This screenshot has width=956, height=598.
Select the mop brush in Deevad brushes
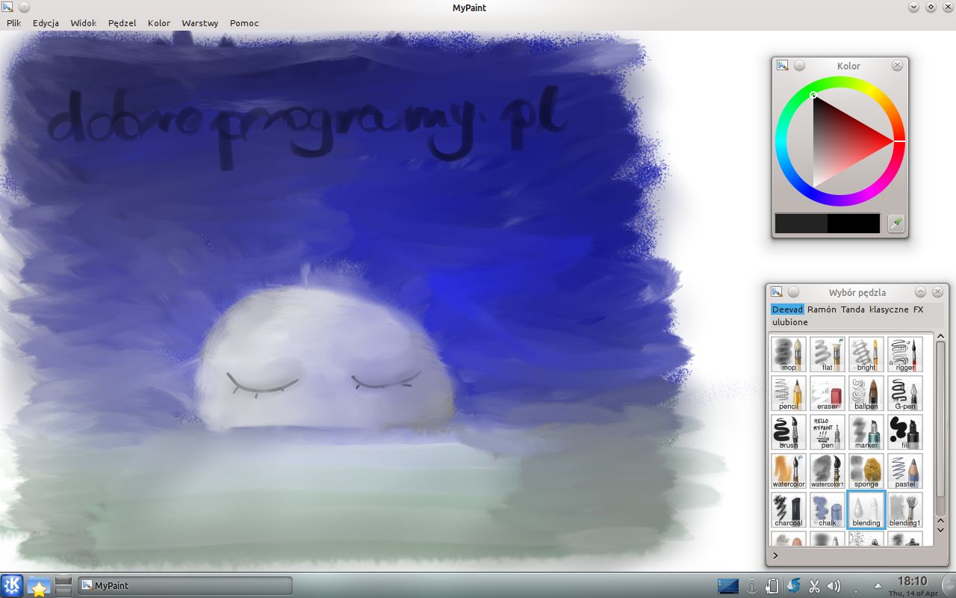(x=788, y=354)
